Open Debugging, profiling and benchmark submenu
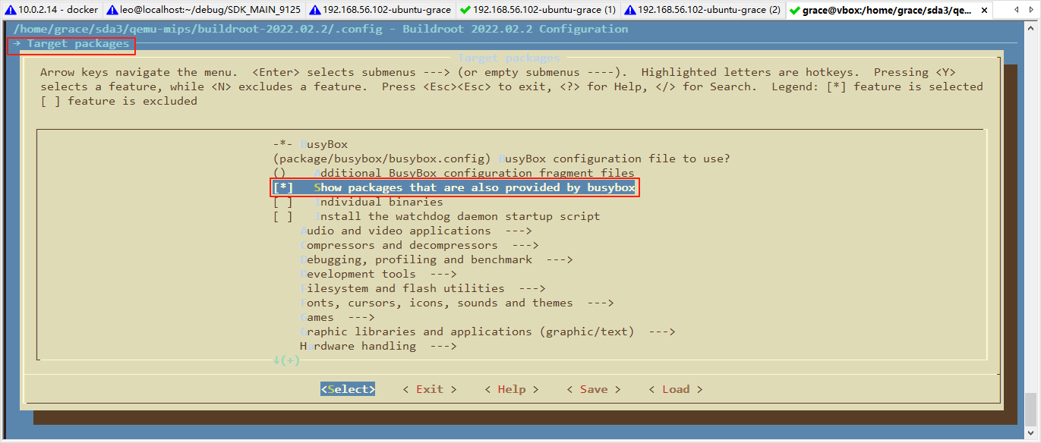Screen dimensions: 1041x443 point(437,259)
